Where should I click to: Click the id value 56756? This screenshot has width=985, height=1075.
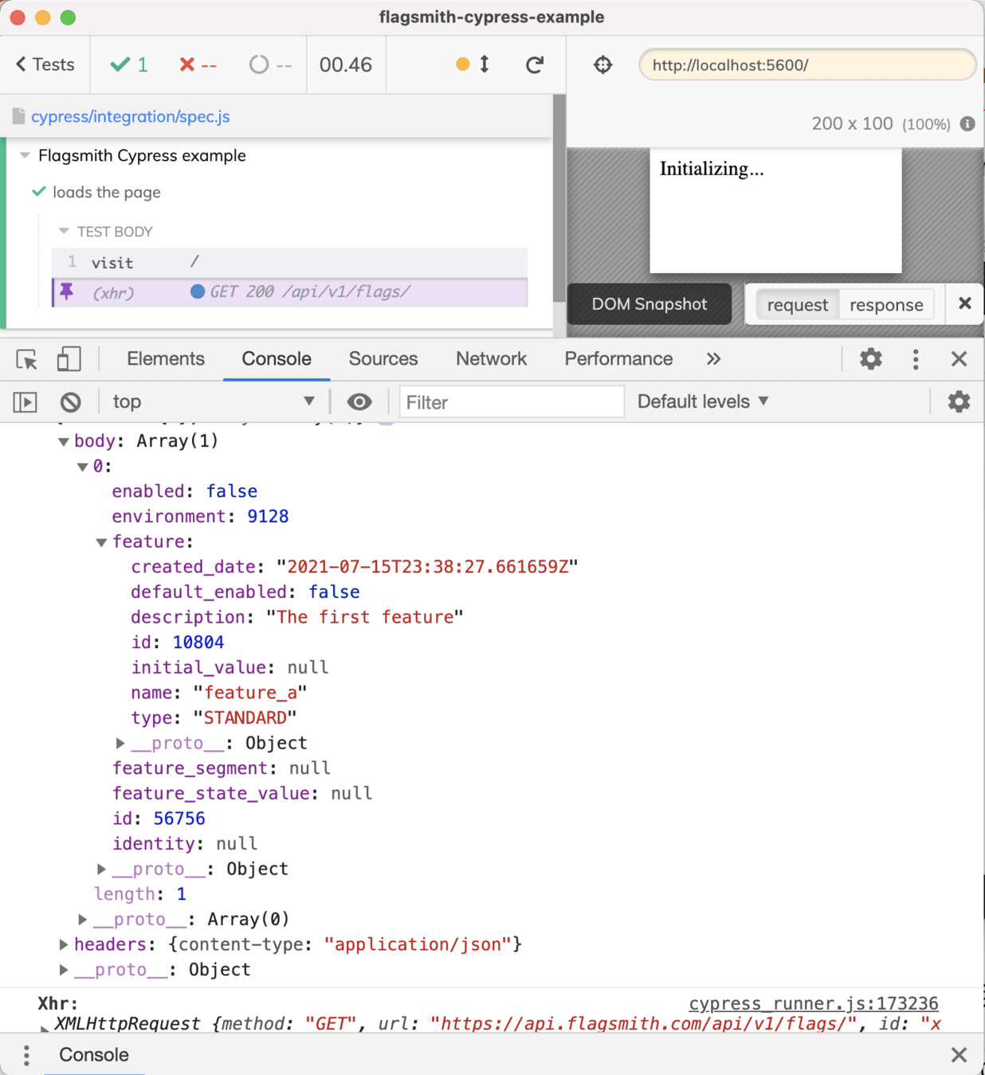[x=179, y=819]
